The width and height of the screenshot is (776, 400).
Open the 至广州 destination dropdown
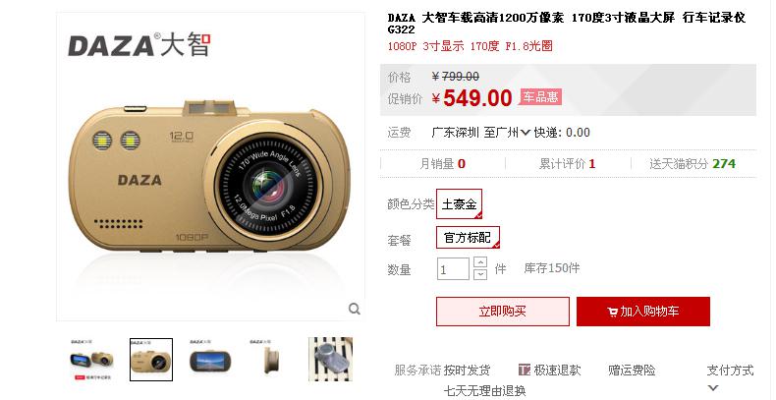(x=507, y=132)
